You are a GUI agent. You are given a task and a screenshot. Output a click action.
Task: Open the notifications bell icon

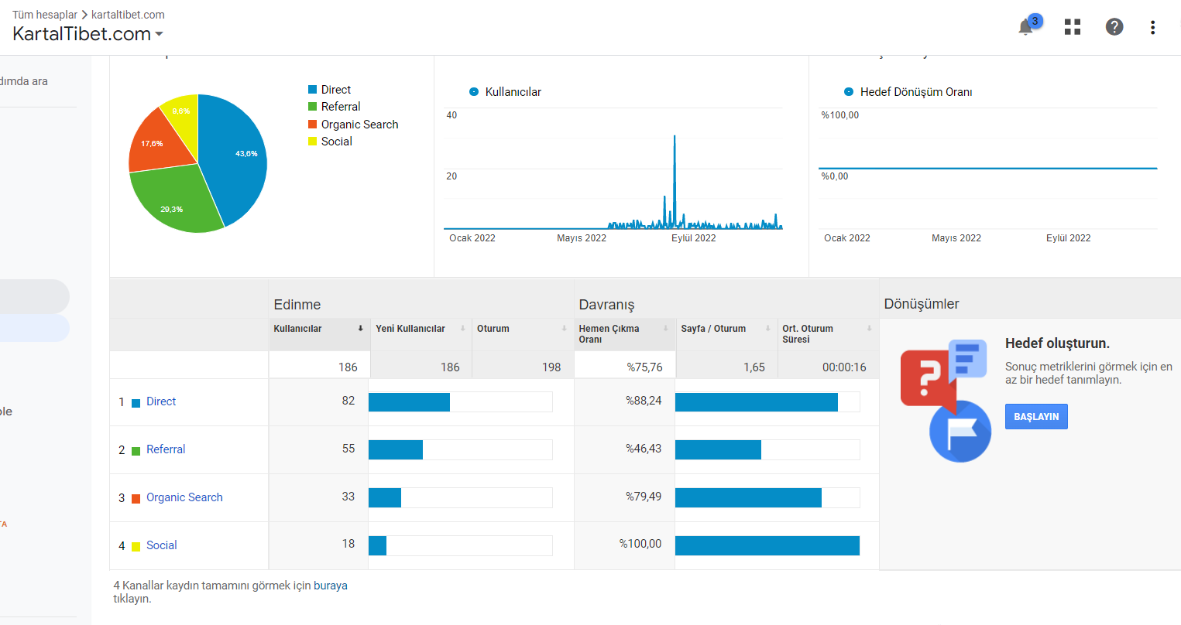click(1026, 27)
